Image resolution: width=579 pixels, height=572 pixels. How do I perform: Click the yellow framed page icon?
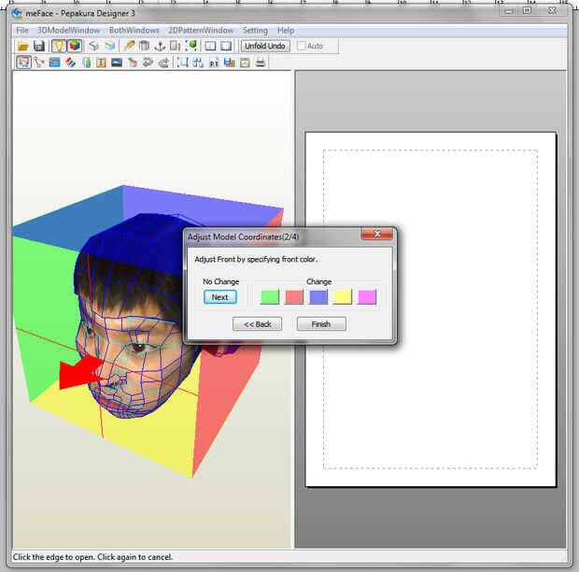245,63
